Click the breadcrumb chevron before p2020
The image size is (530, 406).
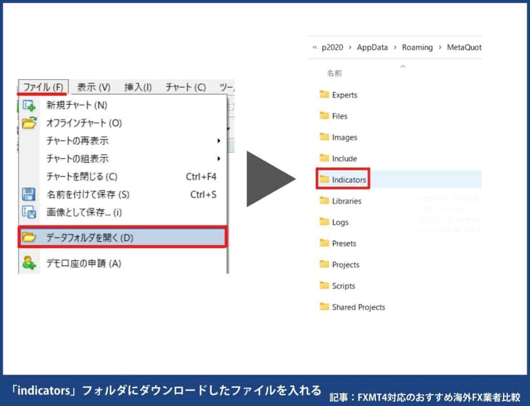(x=314, y=47)
